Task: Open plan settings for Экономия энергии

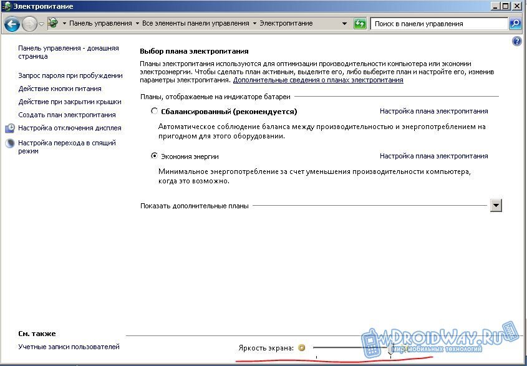Action: pyautogui.click(x=433, y=156)
